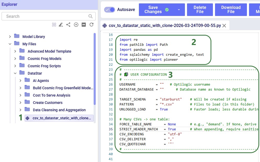Click the UNLOGGED_LOAD variable on line 31
Image resolution: width=260 pixels, height=162 pixels.
pos(133,109)
